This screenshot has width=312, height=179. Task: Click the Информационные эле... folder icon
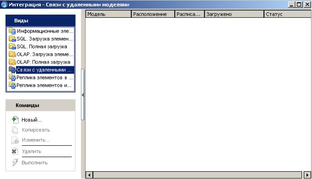tap(12, 31)
